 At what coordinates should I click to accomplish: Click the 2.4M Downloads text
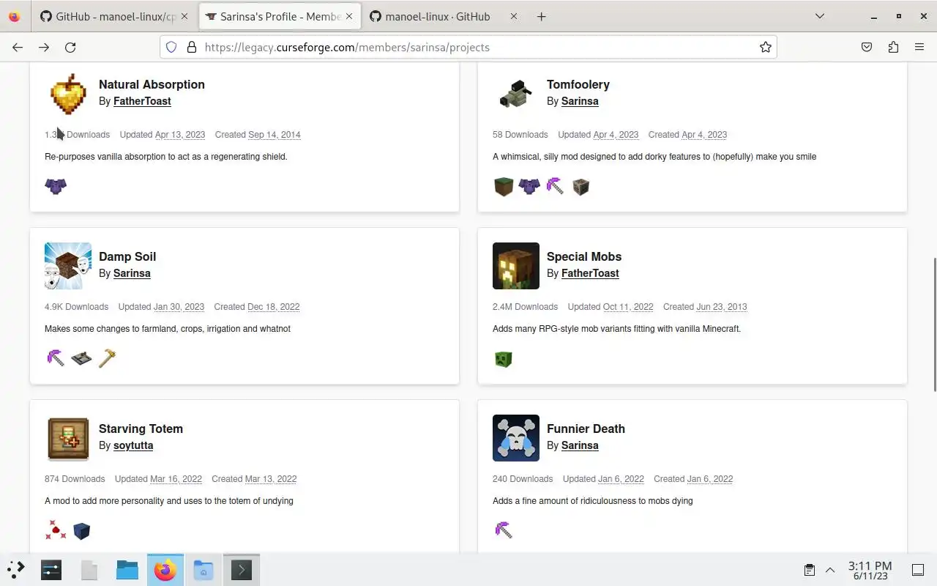[525, 307]
